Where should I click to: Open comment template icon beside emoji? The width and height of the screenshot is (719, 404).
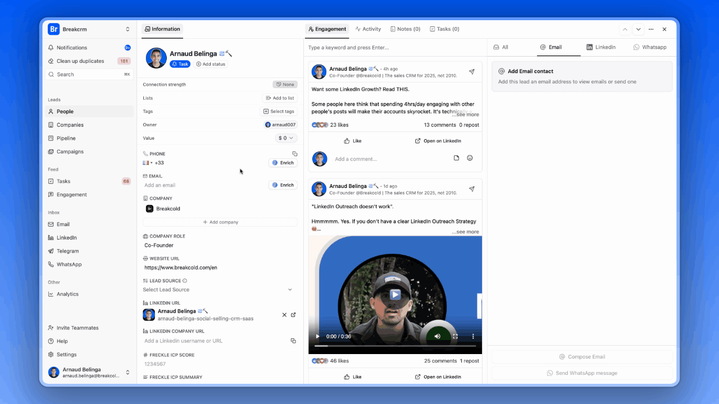(457, 158)
